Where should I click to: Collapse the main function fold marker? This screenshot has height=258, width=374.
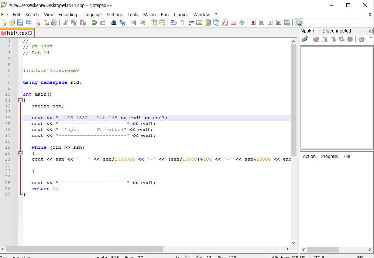pyautogui.click(x=20, y=100)
